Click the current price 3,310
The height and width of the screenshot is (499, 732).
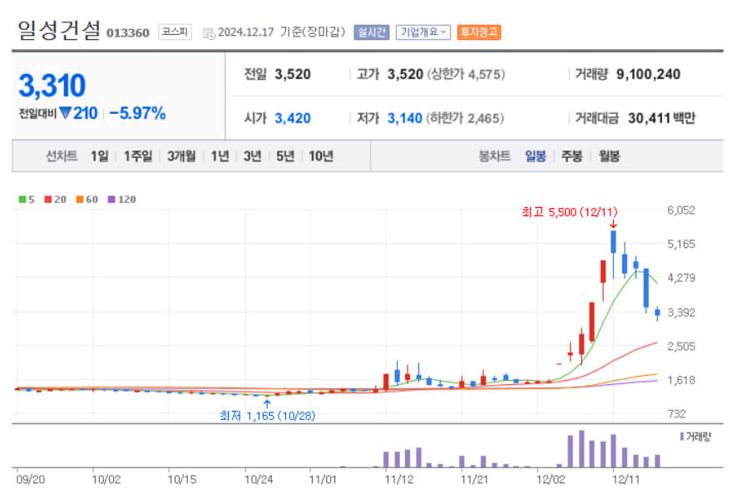click(52, 86)
